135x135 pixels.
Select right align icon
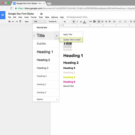tap(106, 22)
